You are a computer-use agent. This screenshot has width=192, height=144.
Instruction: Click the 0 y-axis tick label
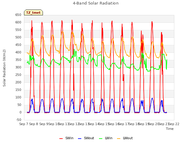click(x=20, y=112)
